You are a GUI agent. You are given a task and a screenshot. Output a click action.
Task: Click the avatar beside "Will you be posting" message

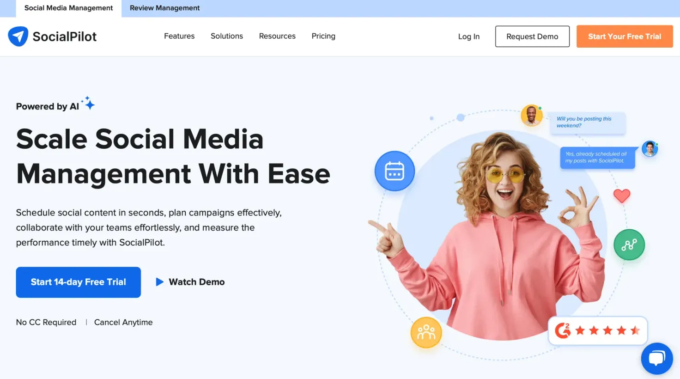(531, 116)
